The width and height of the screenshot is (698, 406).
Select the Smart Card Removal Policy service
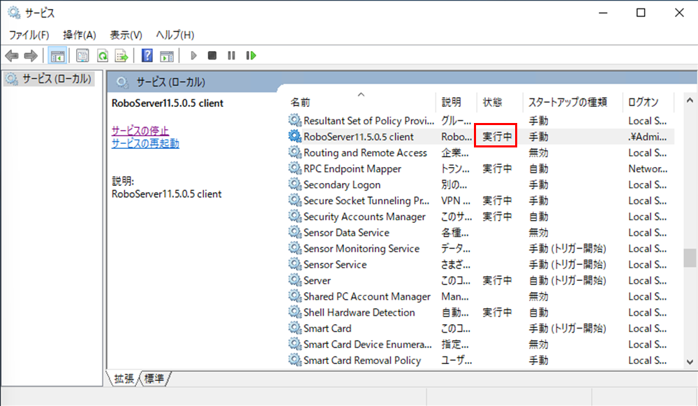(x=362, y=361)
